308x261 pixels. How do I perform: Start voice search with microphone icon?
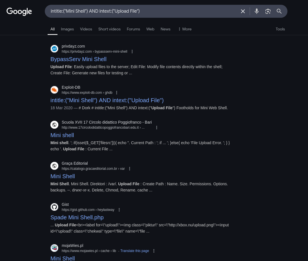(x=257, y=11)
